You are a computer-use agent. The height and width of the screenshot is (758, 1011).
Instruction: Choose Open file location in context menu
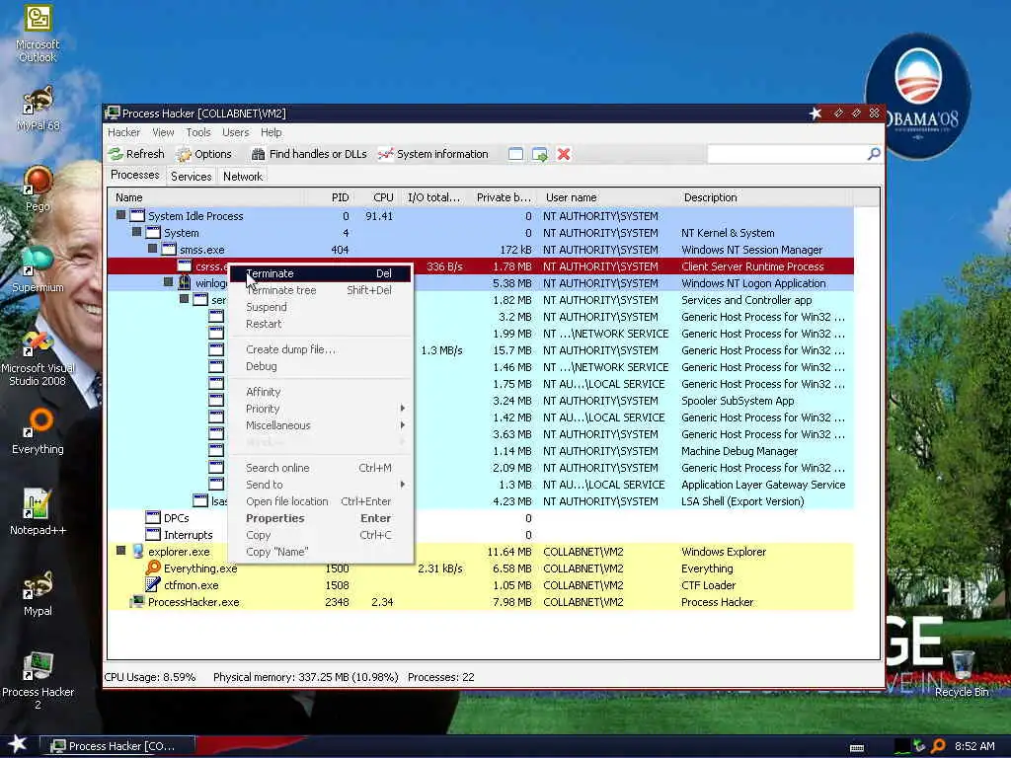tap(321, 501)
